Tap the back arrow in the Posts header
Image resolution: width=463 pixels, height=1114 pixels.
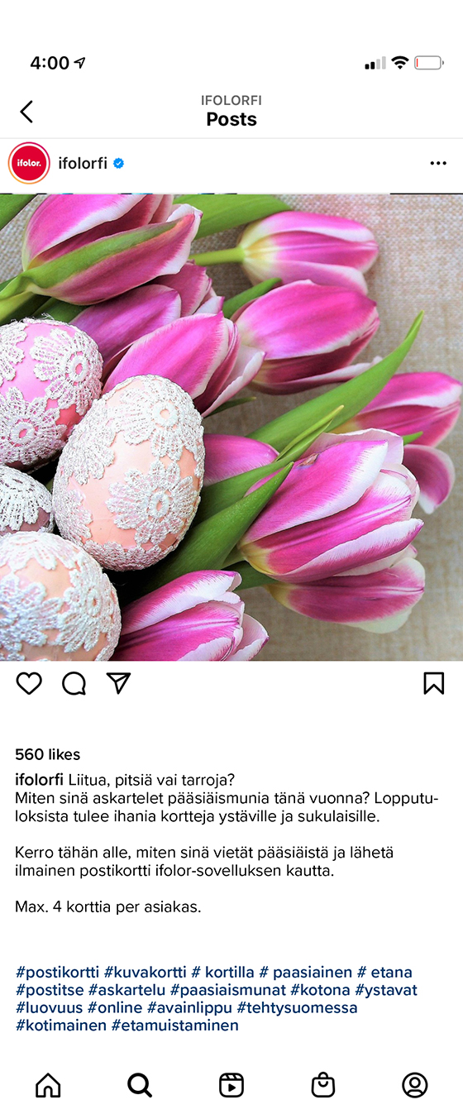coord(26,112)
